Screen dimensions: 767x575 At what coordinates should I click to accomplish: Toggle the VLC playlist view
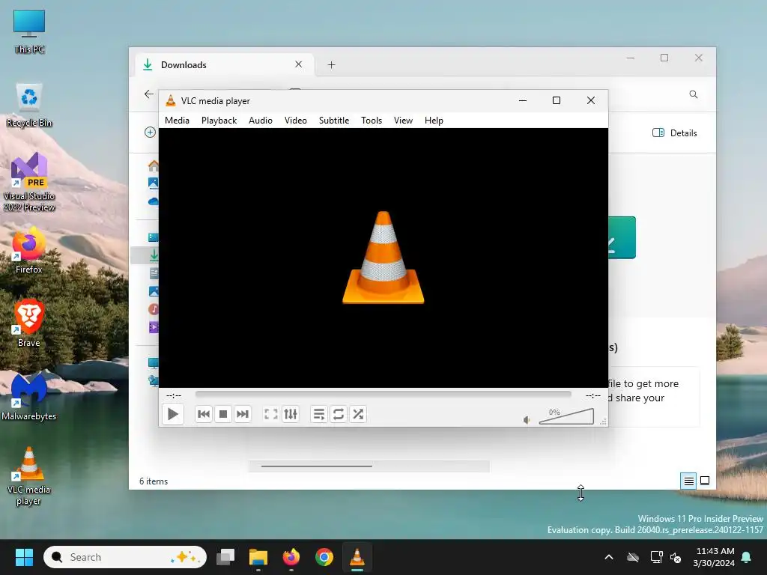tap(319, 414)
